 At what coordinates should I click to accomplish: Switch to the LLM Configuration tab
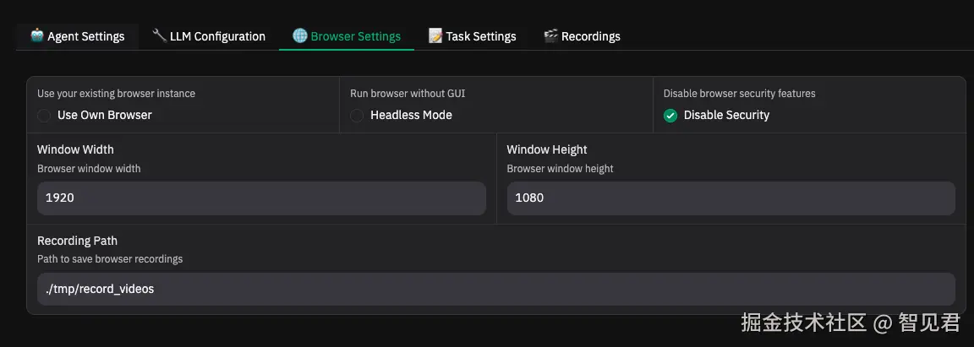click(x=217, y=36)
